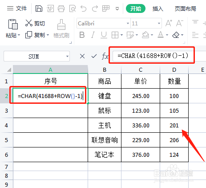The width and height of the screenshot is (206, 188).
Task: Click the eraser clear icon
Action: (x=176, y=35)
